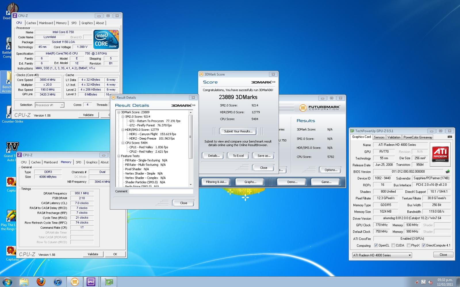The image size is (460, 287).
Task: Click the Intel Core i5 logo in CPU-Z
Action: click(106, 39)
